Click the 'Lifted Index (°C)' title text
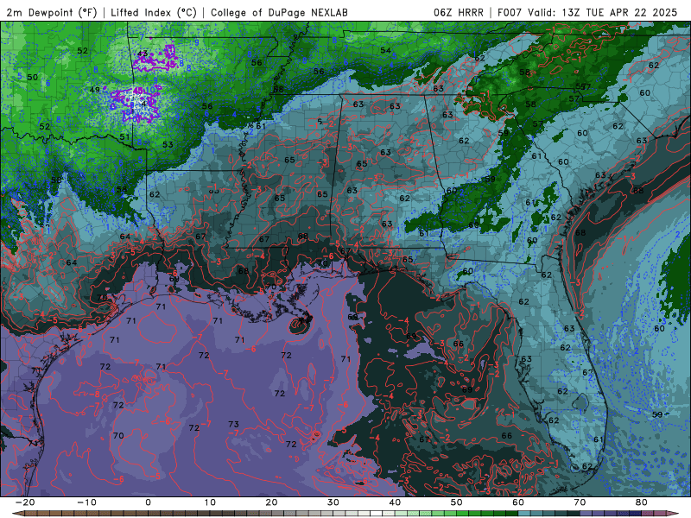Viewport: 691px width, 518px height. (154, 12)
